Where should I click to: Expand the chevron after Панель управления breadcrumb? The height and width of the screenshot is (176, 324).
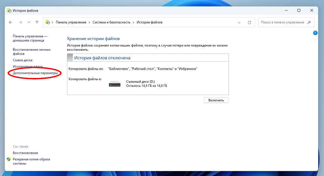pos(89,22)
